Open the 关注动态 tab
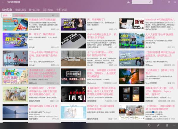Screen dimensions: 178x129 pyautogui.click(x=48, y=10)
